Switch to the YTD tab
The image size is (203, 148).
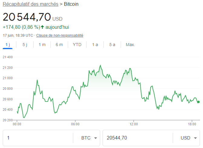click(x=77, y=45)
